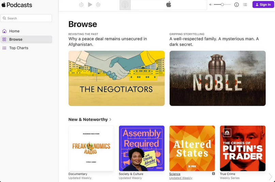The width and height of the screenshot is (275, 182).
Task: Click into the Search field
Action: click(26, 18)
